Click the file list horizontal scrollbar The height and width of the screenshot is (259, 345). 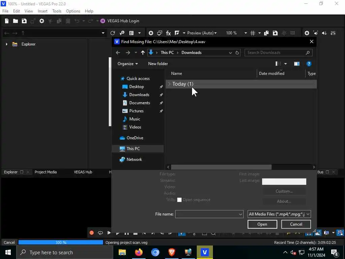coord(221,167)
